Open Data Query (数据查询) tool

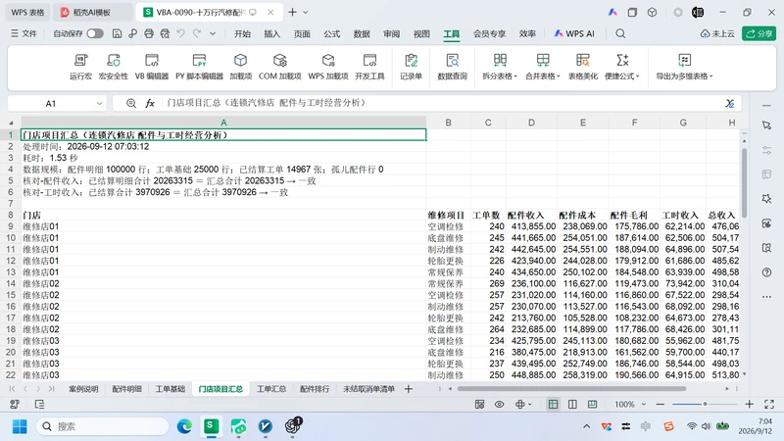(x=452, y=67)
